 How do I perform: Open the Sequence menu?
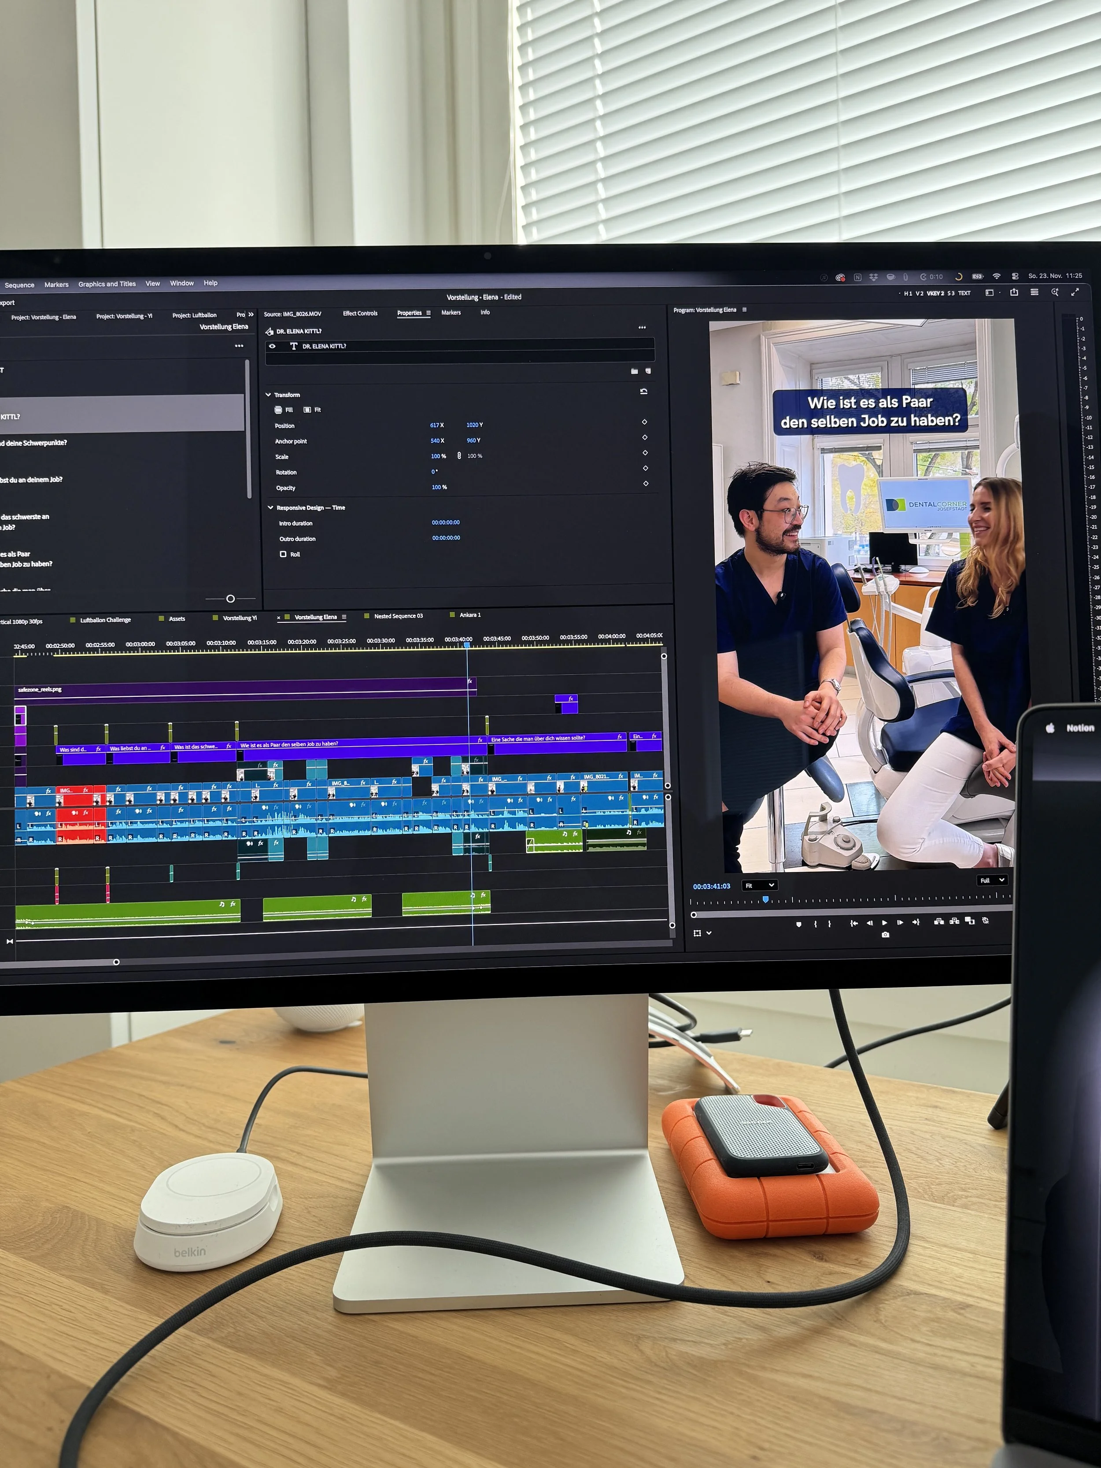click(x=19, y=285)
